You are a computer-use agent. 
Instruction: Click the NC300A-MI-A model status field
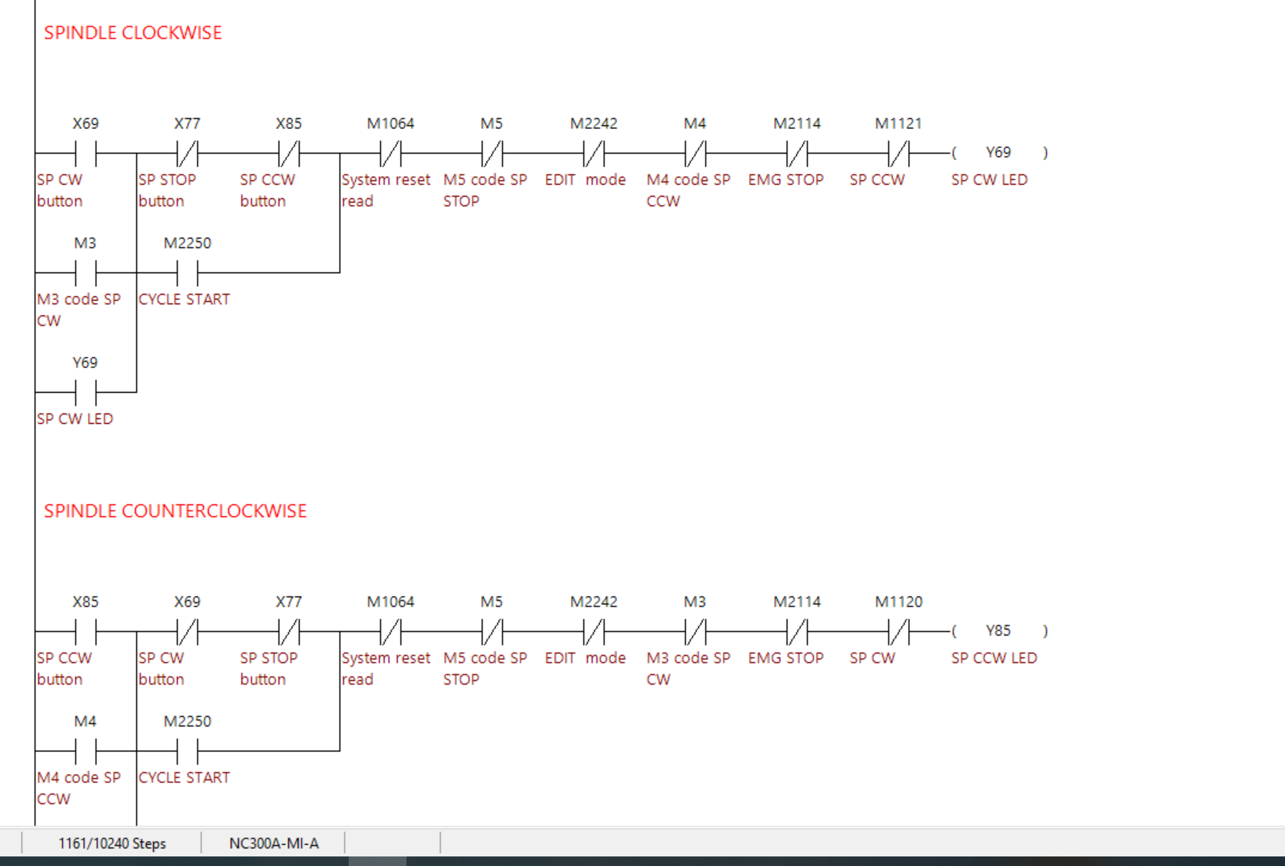coord(274,844)
